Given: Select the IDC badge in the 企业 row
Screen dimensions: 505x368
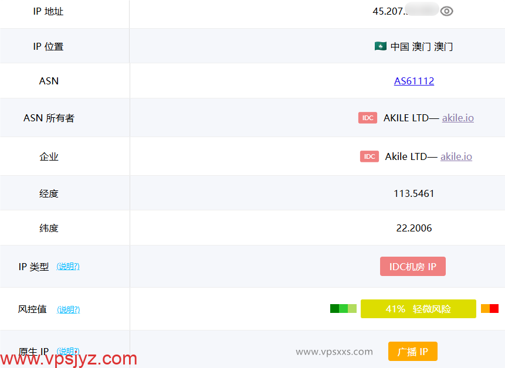Looking at the screenshot, I should (x=369, y=156).
